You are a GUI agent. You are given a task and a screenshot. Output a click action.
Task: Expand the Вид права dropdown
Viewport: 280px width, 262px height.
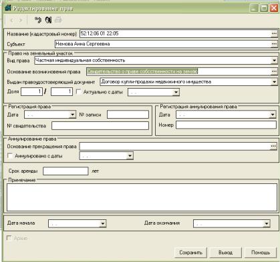[x=274, y=61]
